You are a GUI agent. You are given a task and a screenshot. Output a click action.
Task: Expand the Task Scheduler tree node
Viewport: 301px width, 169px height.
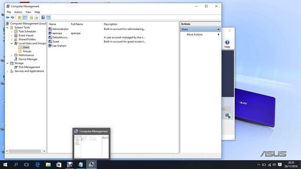(11, 31)
